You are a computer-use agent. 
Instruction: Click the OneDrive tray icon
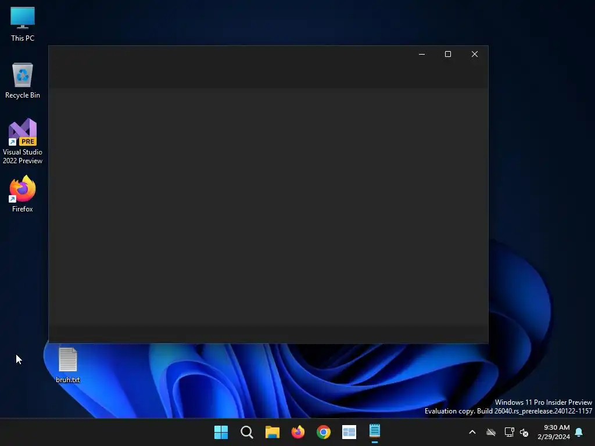(x=491, y=432)
